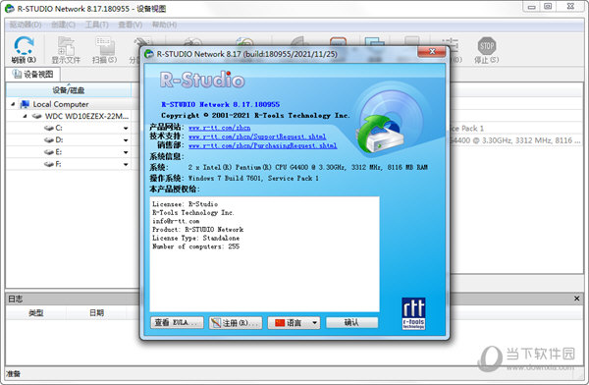Open the Tools (工具) menu

(x=96, y=25)
